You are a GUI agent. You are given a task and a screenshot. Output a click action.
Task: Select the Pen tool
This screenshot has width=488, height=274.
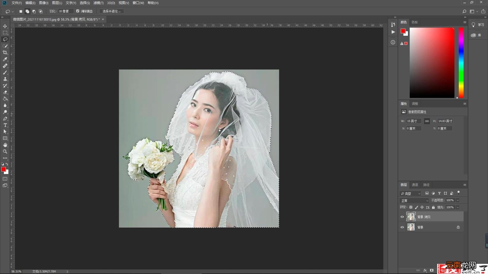5,119
